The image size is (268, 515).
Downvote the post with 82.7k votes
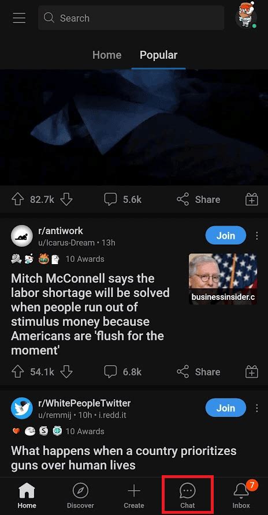(x=66, y=199)
